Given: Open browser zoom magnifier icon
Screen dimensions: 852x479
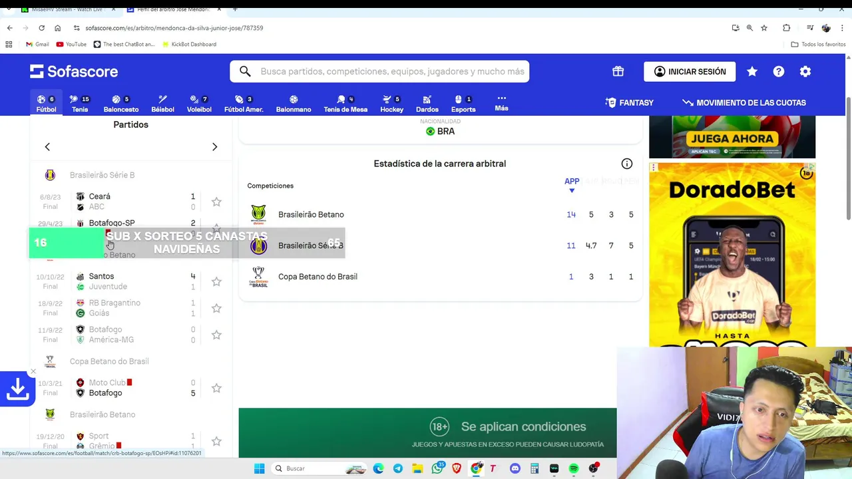Looking at the screenshot, I should pyautogui.click(x=749, y=28).
